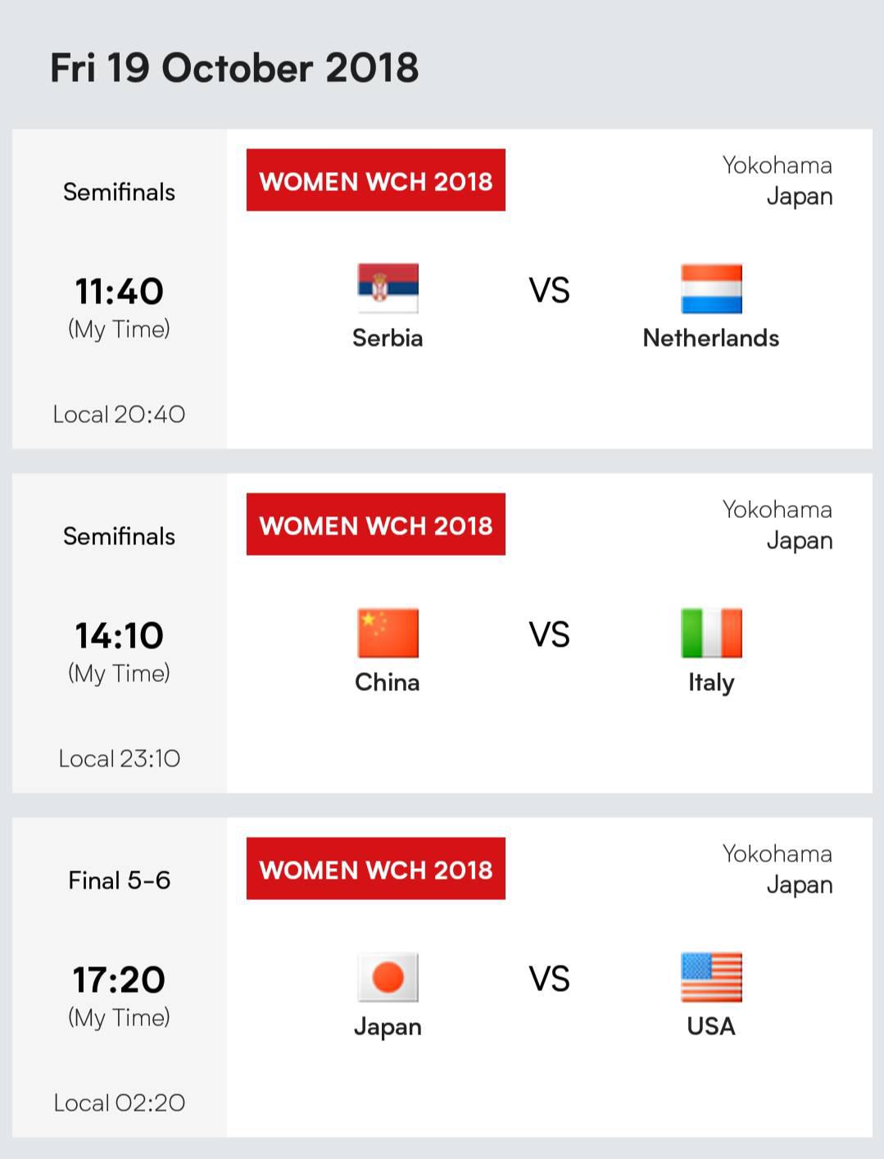Tap the Netherlands flag icon

[711, 289]
